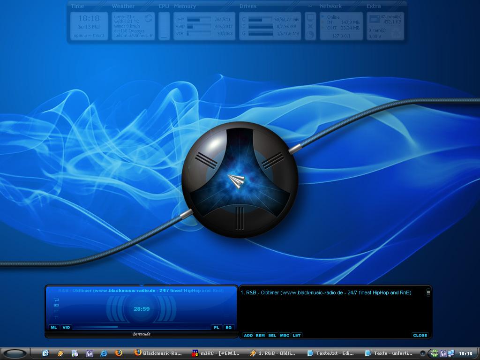The height and width of the screenshot is (360, 480).
Task: Click the PHY memory usage bar
Action: click(x=199, y=19)
